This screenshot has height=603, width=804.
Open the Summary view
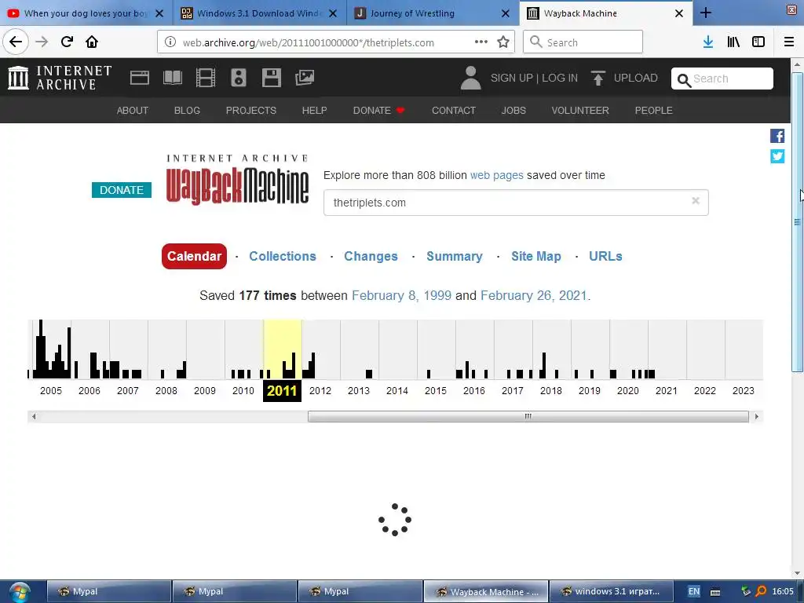pos(455,256)
